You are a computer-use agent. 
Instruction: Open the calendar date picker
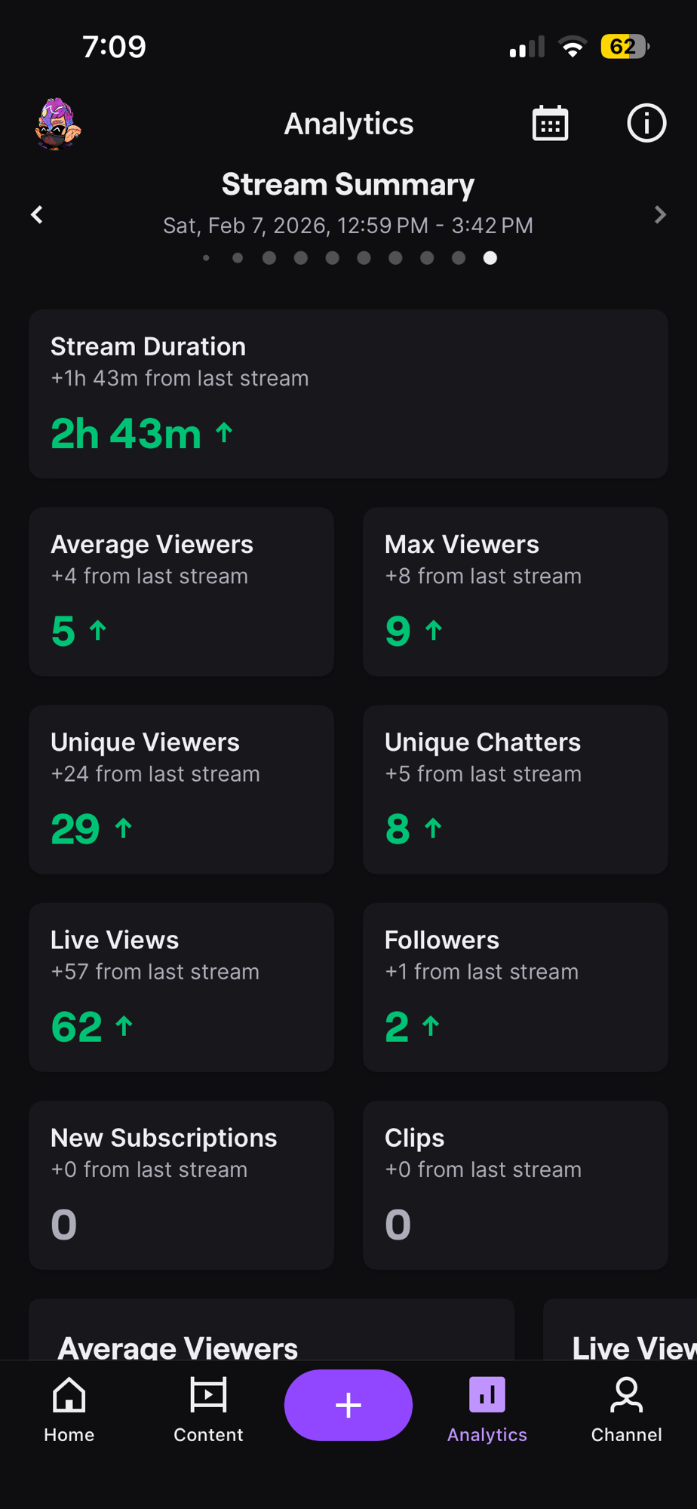pyautogui.click(x=550, y=124)
